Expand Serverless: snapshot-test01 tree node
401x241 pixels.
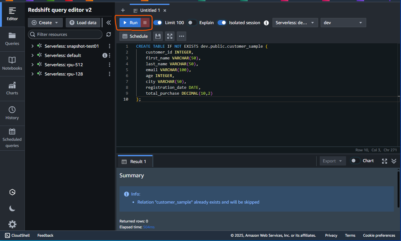(x=32, y=46)
